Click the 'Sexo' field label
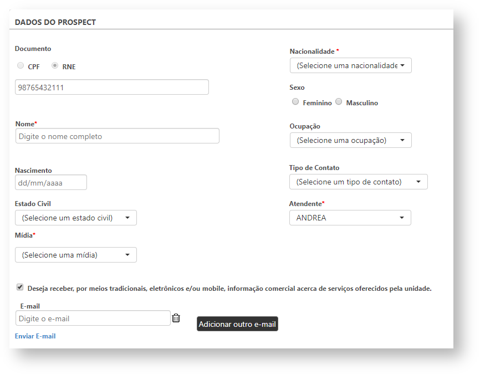The height and width of the screenshot is (375, 480). pos(297,88)
